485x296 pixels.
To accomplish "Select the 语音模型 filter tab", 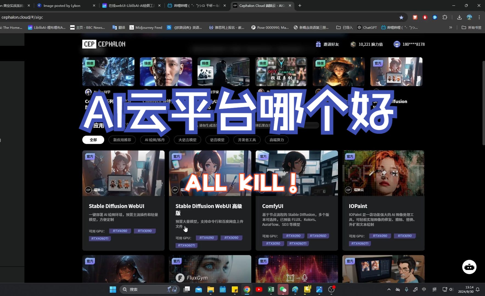I will pyautogui.click(x=217, y=140).
